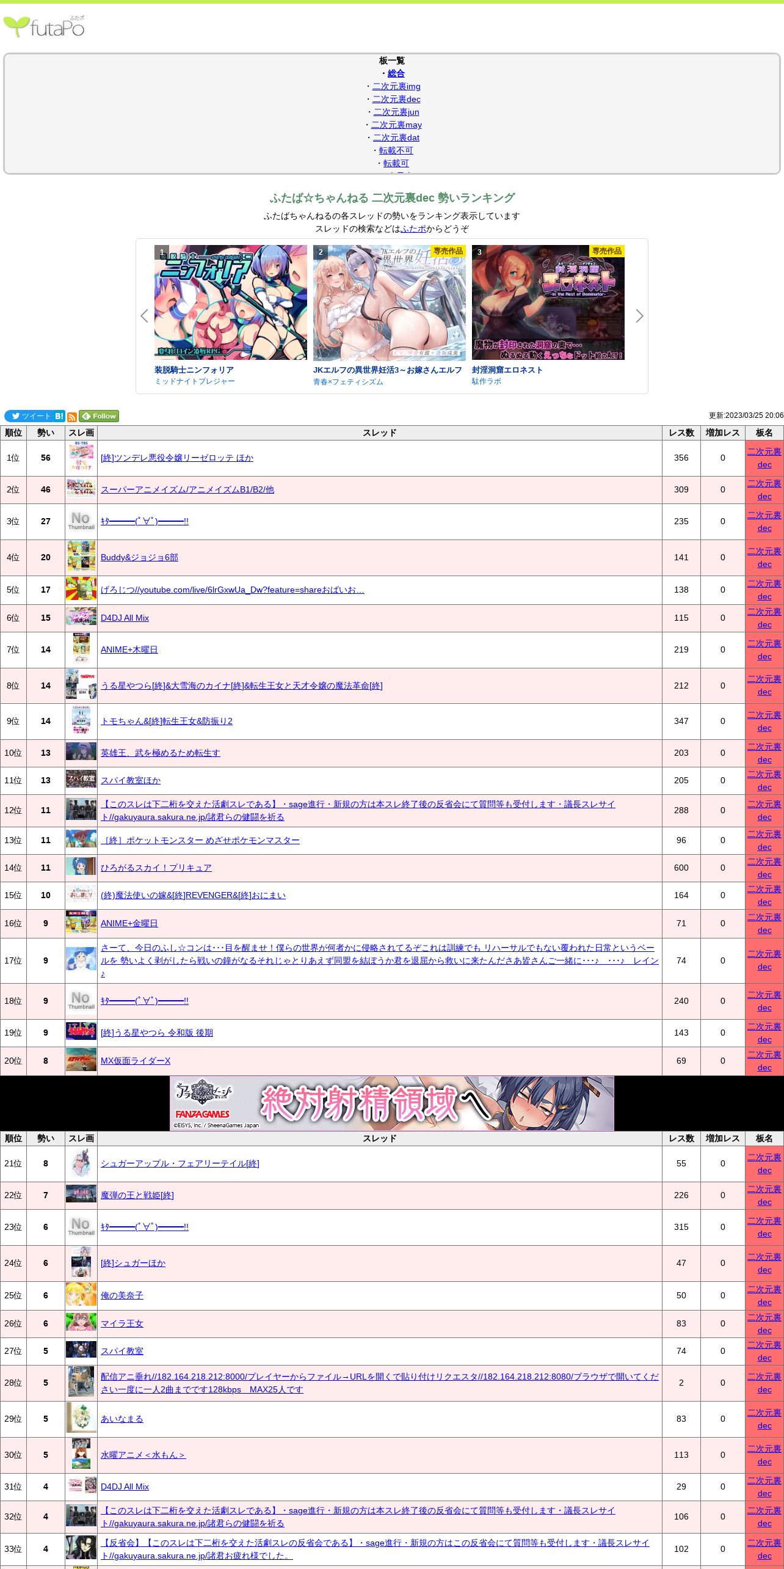Screen dimensions: 784x1569
Task: Open thread ANIME+木曜日
Action: [x=129, y=649]
